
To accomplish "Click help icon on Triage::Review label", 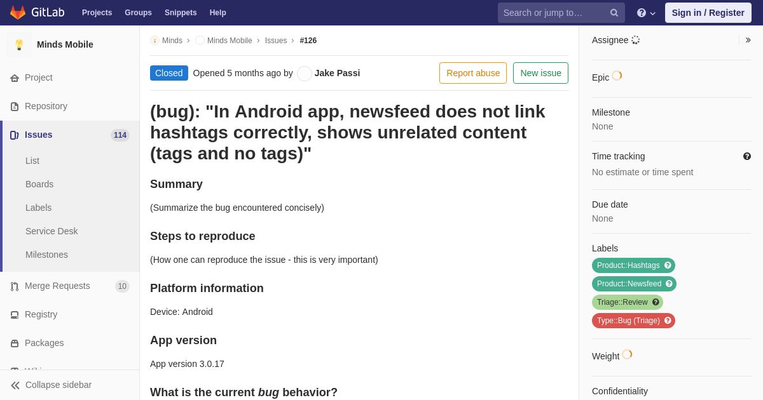I will pyautogui.click(x=656, y=302).
